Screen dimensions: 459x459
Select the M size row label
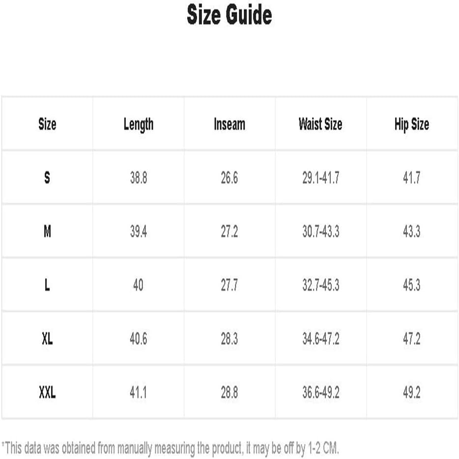pos(47,231)
